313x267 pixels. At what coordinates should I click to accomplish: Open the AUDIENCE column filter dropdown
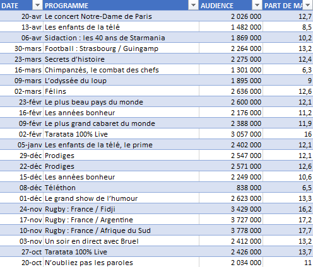tap(257, 5)
